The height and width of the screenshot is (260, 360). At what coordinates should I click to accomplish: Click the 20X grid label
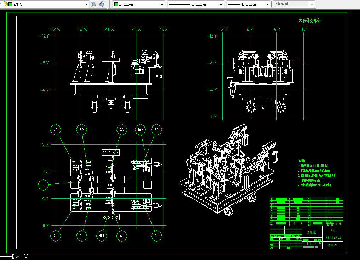109,29
